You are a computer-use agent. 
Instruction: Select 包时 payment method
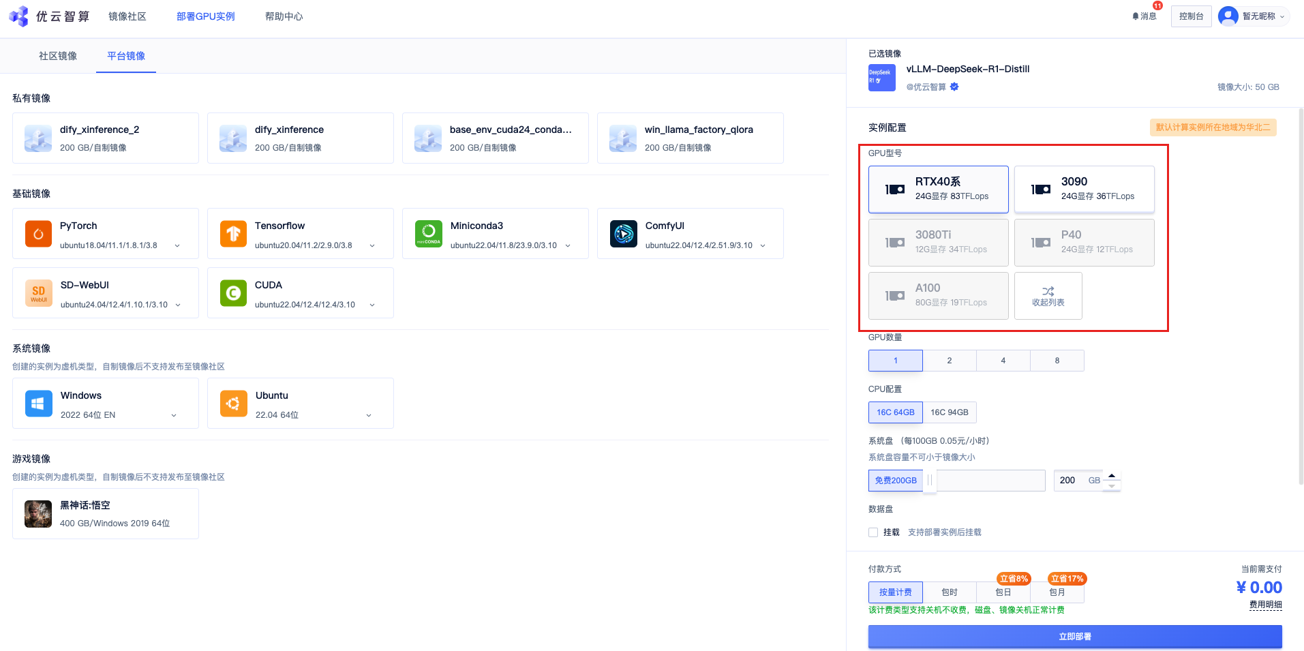950,592
